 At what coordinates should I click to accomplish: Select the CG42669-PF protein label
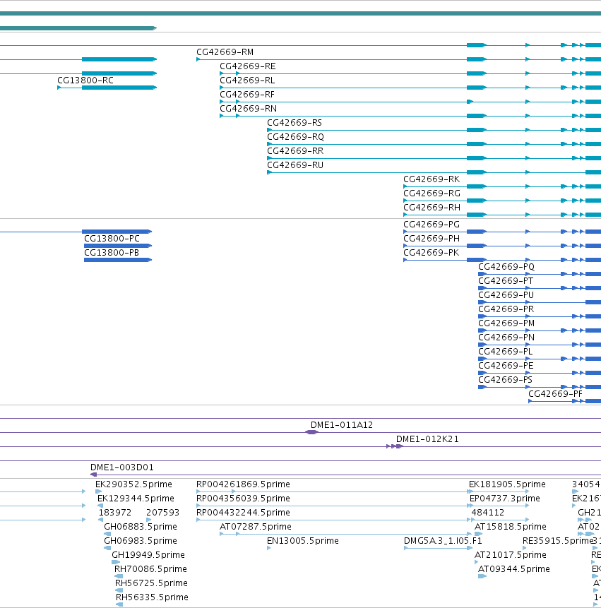(x=556, y=394)
